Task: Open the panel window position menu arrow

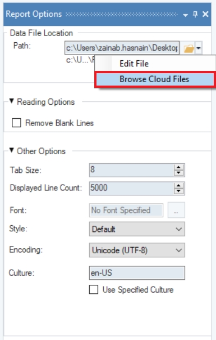Action: [185, 15]
